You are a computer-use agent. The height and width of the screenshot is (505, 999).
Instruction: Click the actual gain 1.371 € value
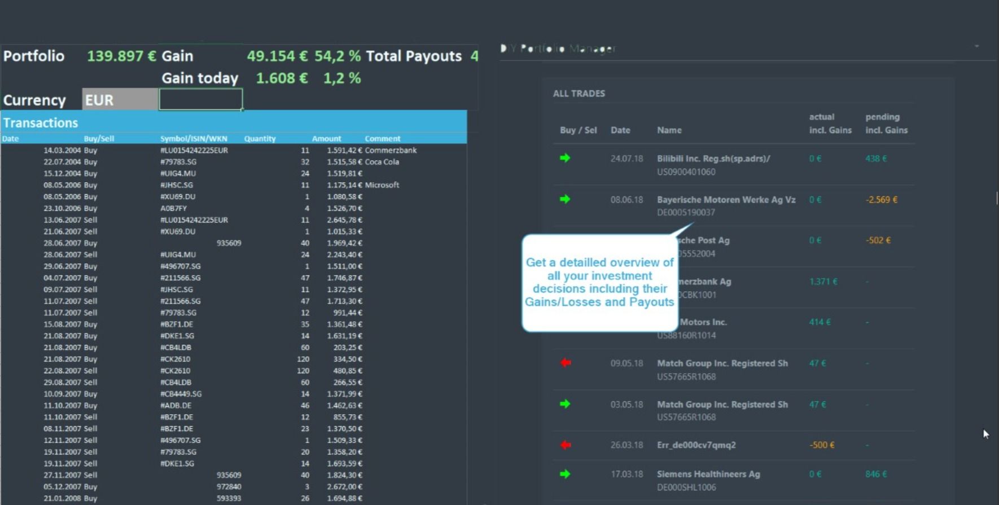823,282
